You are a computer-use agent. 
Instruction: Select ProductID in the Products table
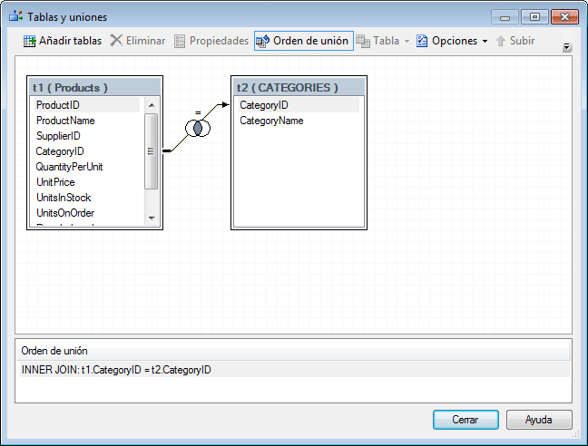(87, 105)
